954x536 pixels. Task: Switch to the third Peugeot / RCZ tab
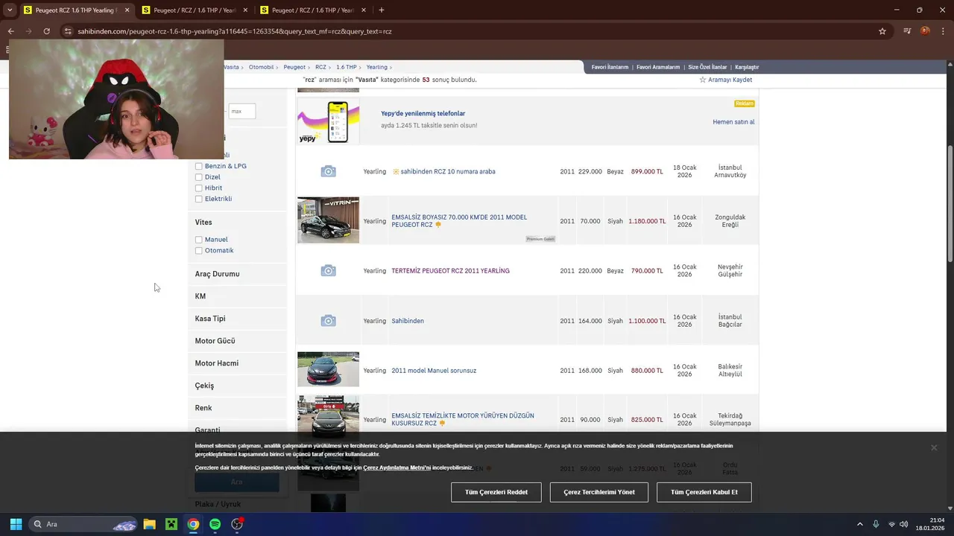coord(312,10)
